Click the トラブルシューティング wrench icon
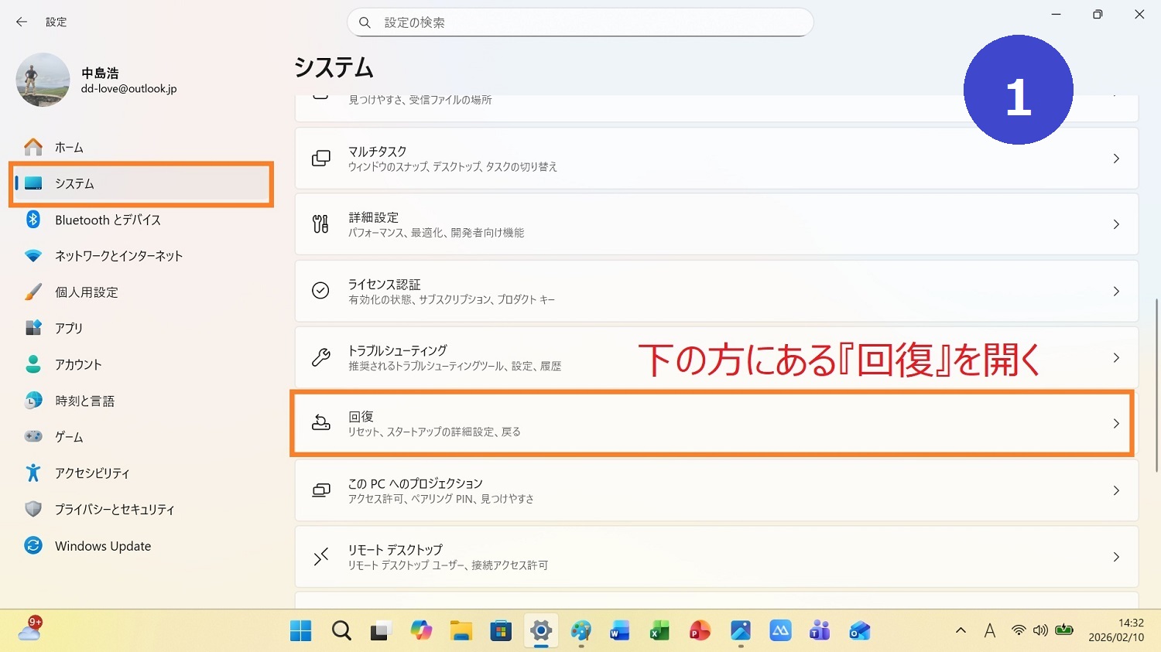The image size is (1161, 652). click(x=320, y=357)
